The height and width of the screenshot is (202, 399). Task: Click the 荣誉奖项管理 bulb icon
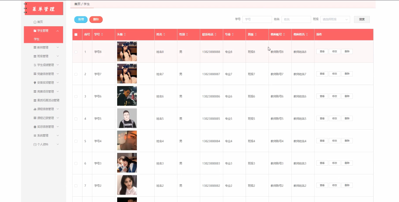[35, 83]
